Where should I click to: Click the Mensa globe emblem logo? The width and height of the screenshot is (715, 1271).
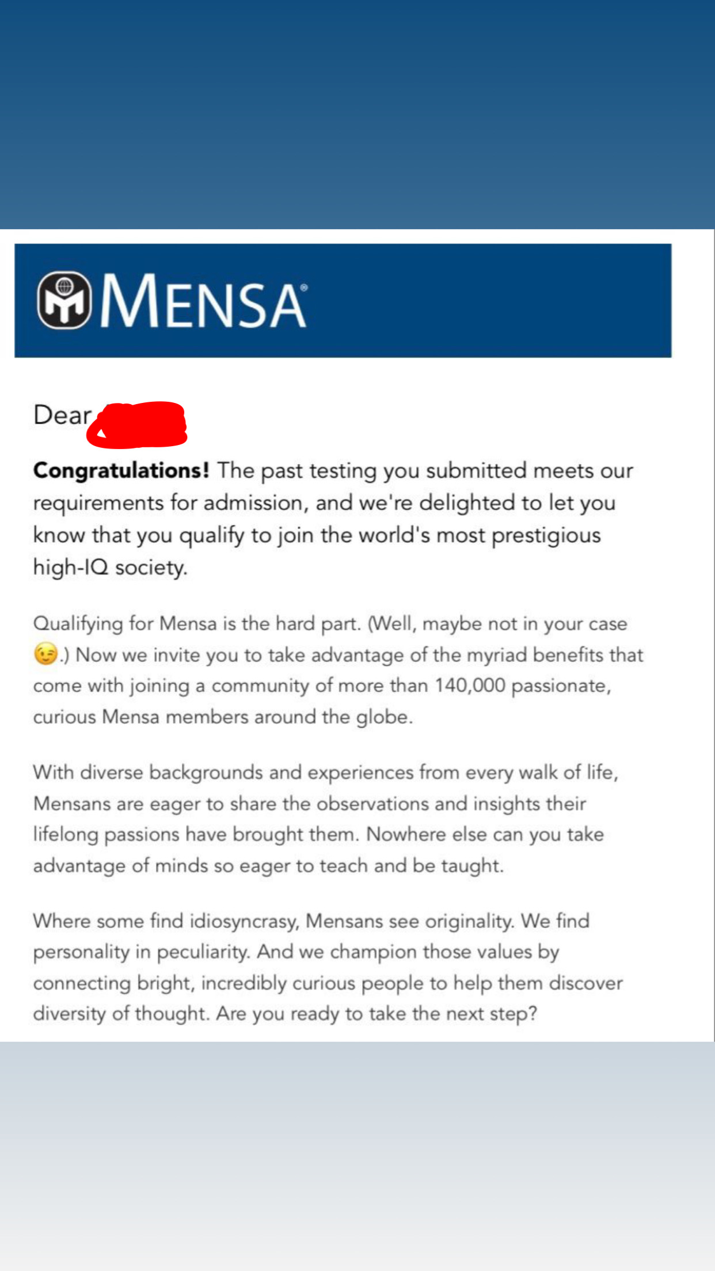pyautogui.click(x=64, y=300)
